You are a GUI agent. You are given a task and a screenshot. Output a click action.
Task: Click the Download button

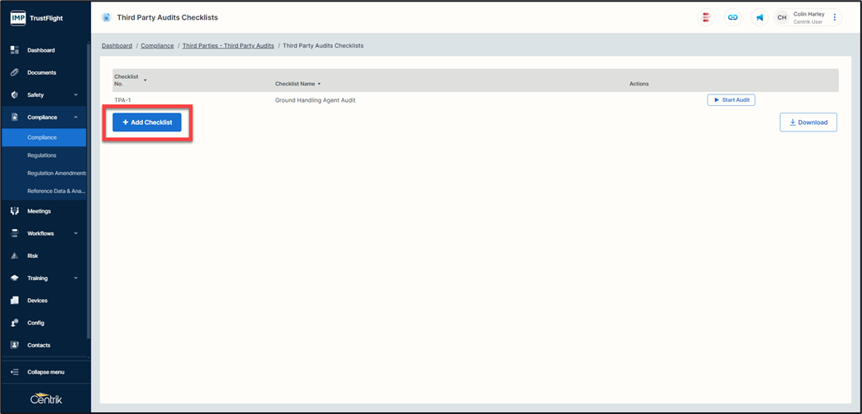(808, 122)
